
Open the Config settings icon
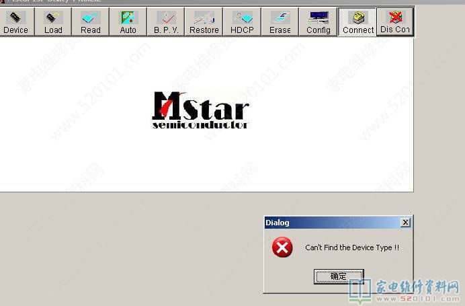tap(319, 22)
